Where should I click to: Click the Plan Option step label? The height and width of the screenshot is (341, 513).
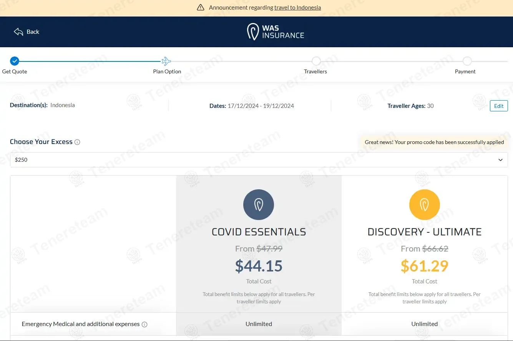tap(167, 71)
